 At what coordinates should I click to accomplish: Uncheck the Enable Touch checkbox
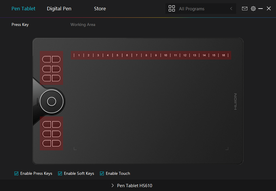point(102,173)
